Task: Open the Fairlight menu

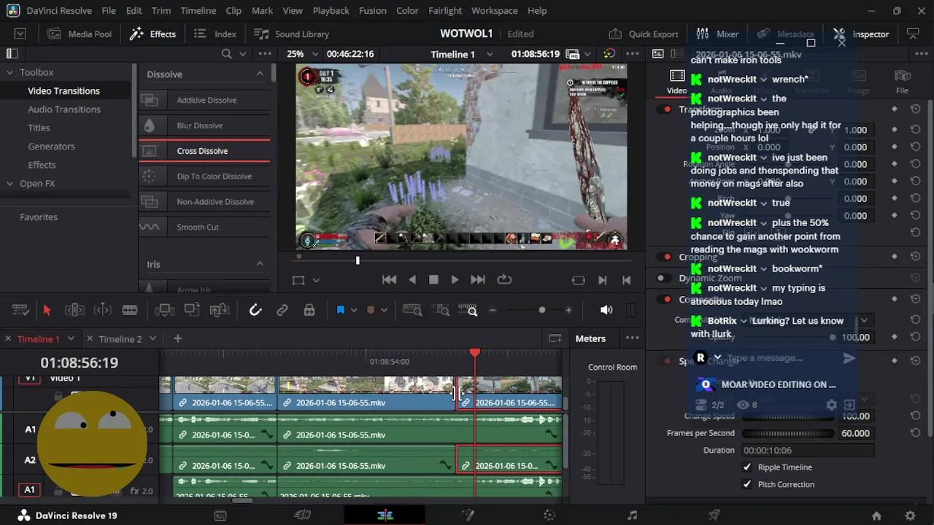Action: click(445, 10)
